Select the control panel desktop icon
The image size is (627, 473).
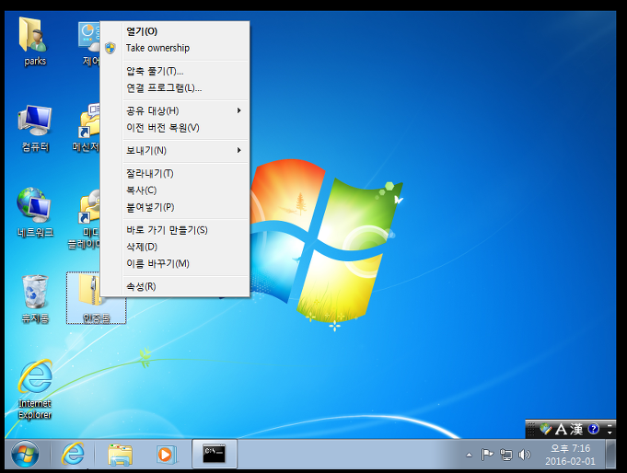[x=89, y=41]
